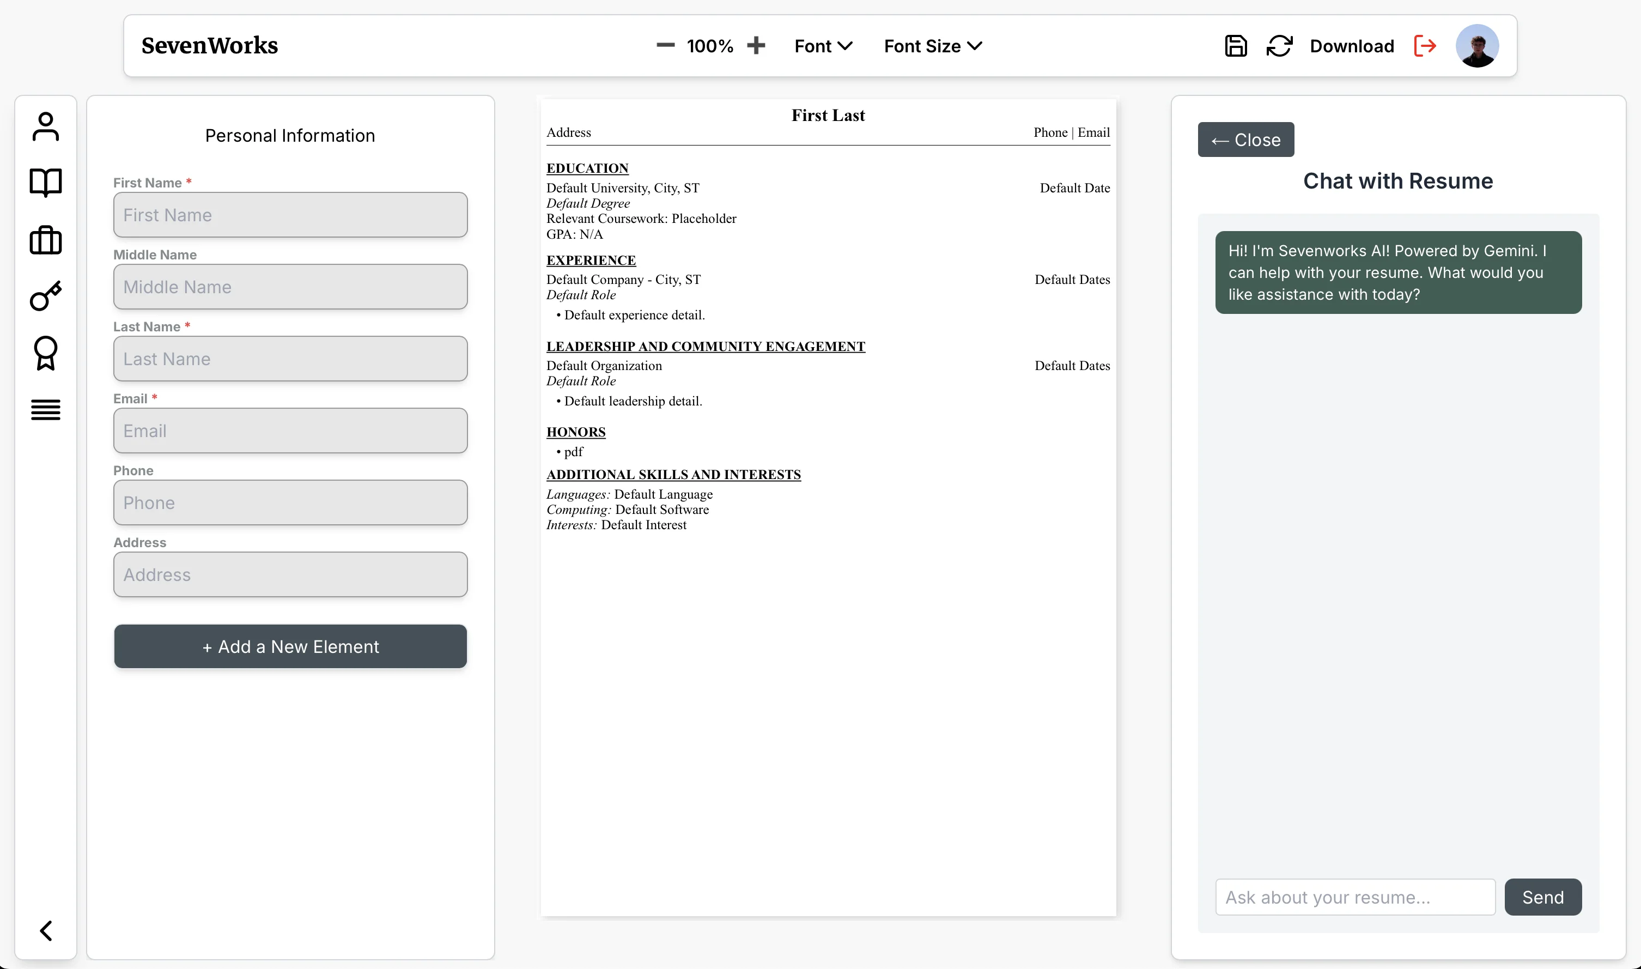
Task: Open the Education book icon in sidebar
Action: tap(46, 183)
